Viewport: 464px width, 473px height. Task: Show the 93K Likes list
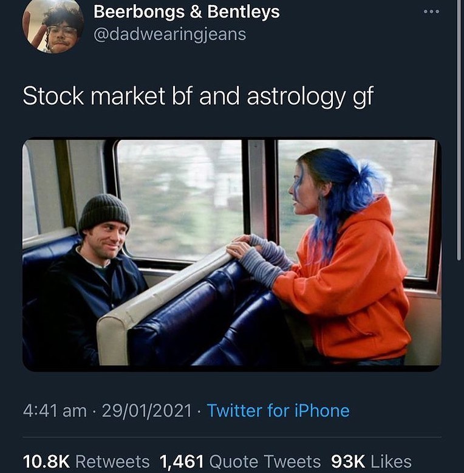371,461
